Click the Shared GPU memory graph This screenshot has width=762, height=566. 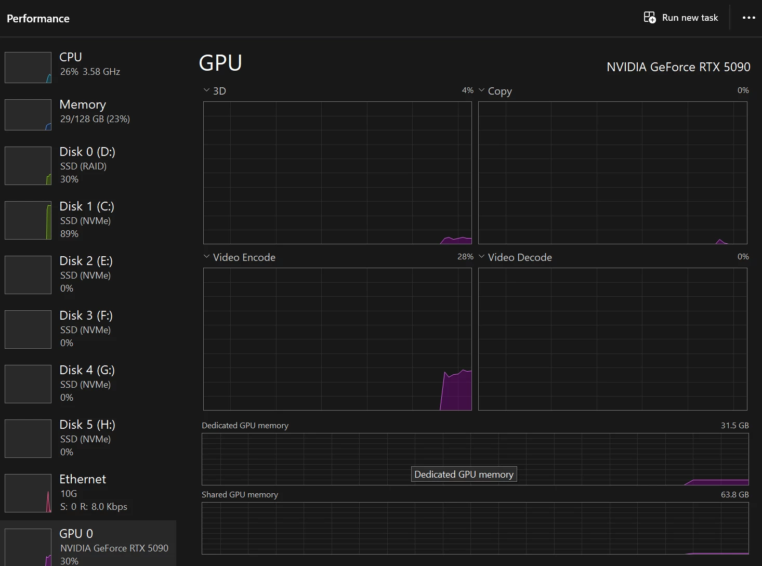(475, 528)
